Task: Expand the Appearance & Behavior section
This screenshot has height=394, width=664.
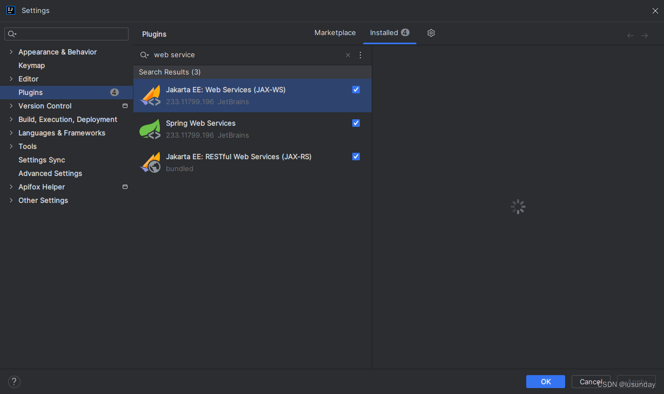Action: click(x=11, y=52)
